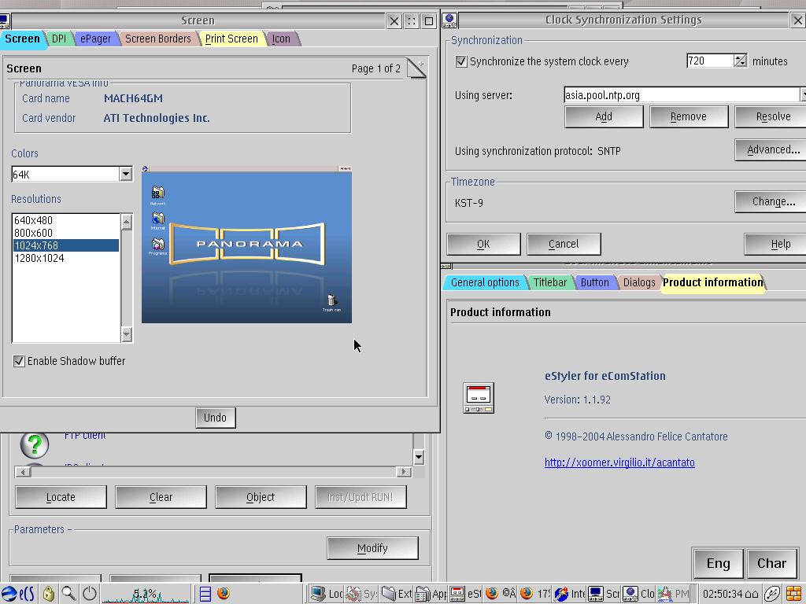Switch to eStyler Button tab

click(x=595, y=282)
